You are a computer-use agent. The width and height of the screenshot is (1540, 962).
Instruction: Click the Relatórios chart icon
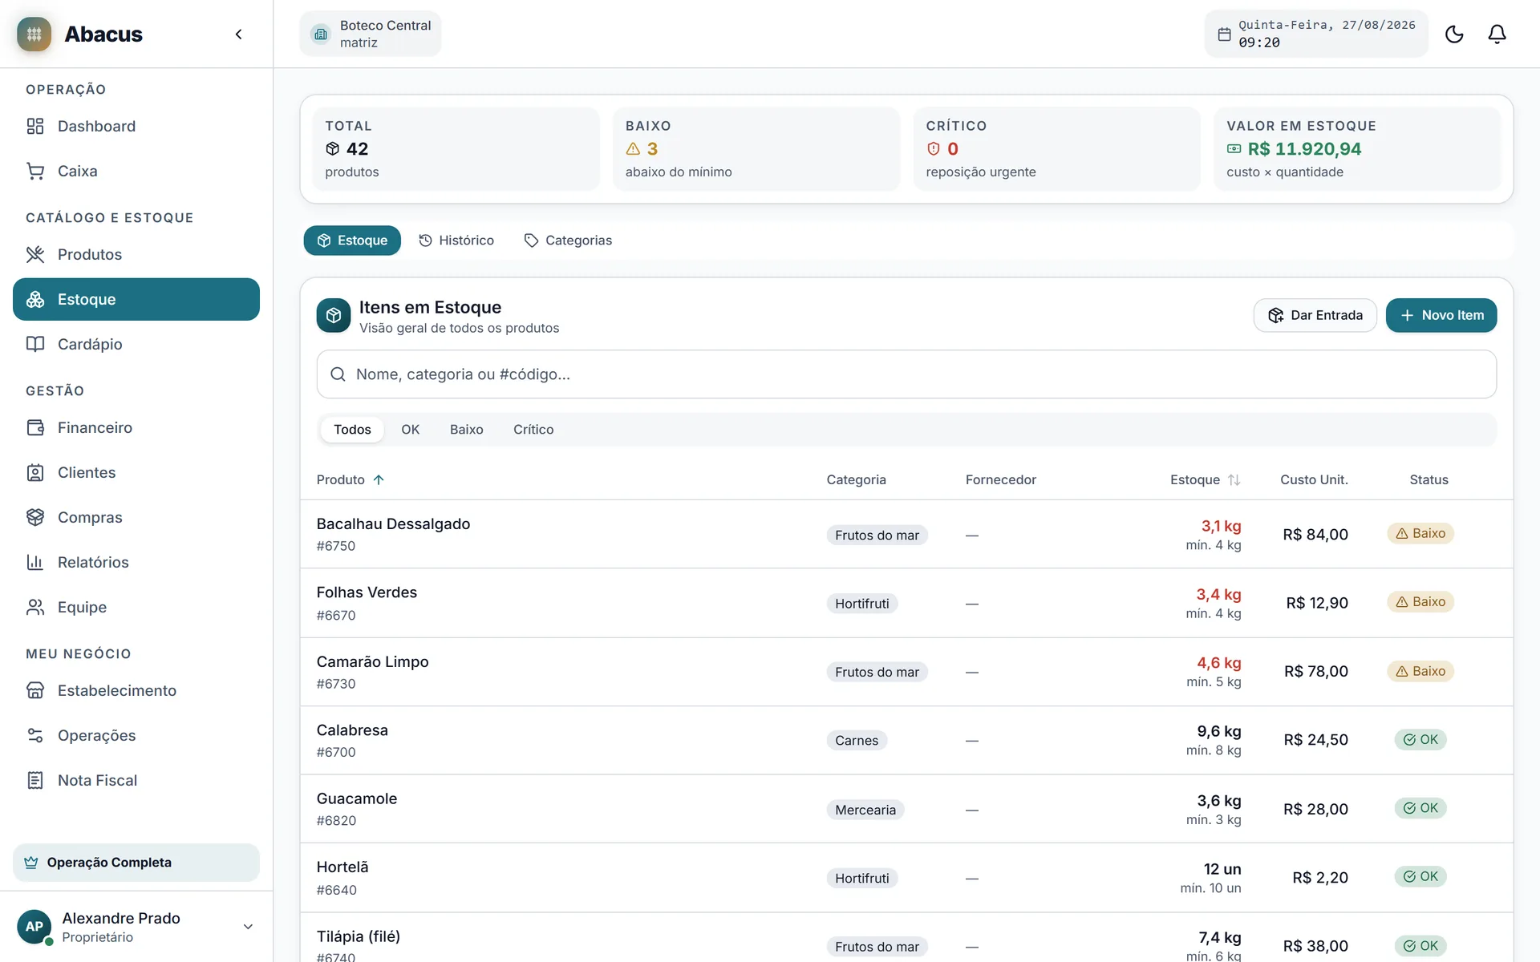[x=35, y=562]
